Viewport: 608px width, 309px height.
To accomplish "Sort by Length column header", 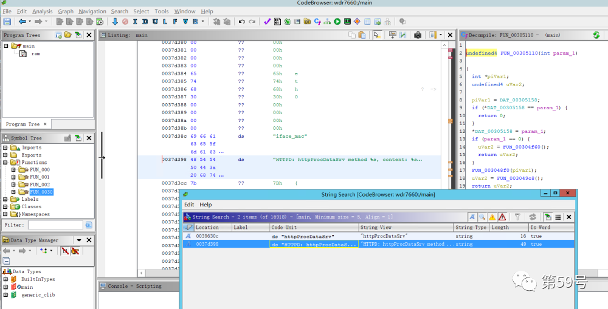I will click(509, 227).
